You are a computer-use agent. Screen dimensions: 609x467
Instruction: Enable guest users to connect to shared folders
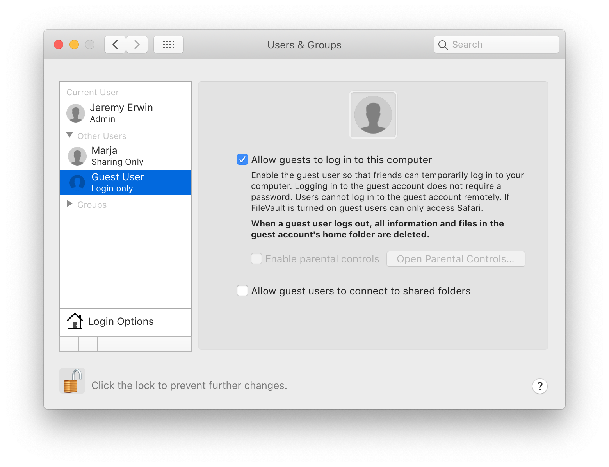[x=242, y=291]
